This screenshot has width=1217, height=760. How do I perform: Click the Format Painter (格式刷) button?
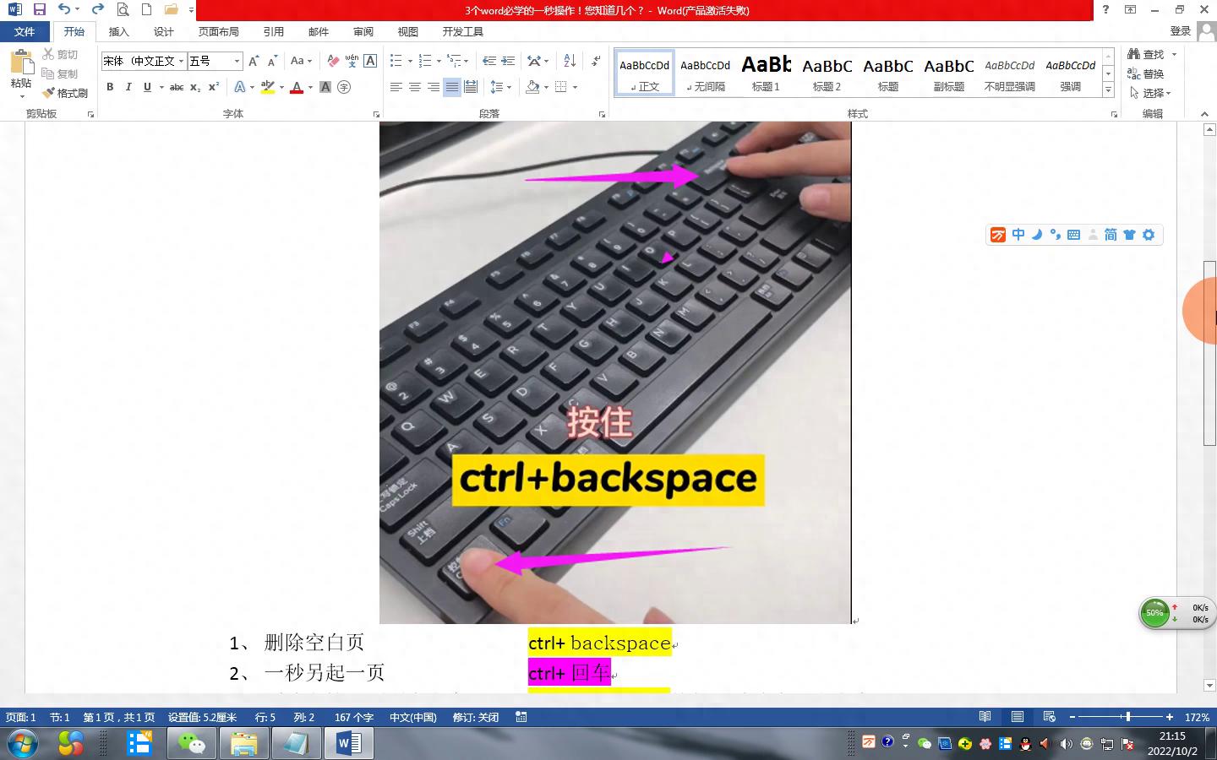66,93
